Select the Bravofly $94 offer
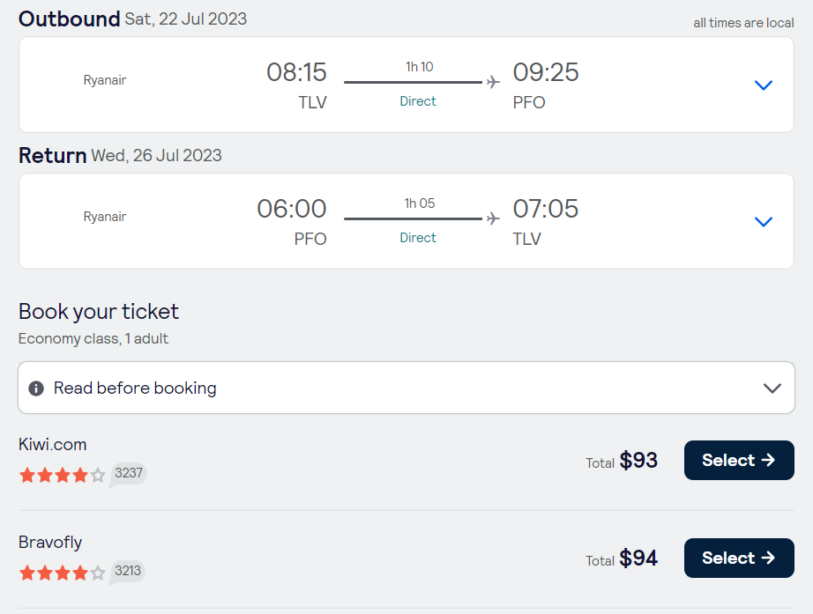Screen dimensions: 813x614 click(x=738, y=558)
